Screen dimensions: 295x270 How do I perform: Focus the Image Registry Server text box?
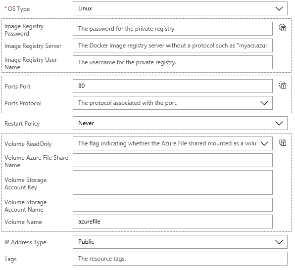pos(173,45)
